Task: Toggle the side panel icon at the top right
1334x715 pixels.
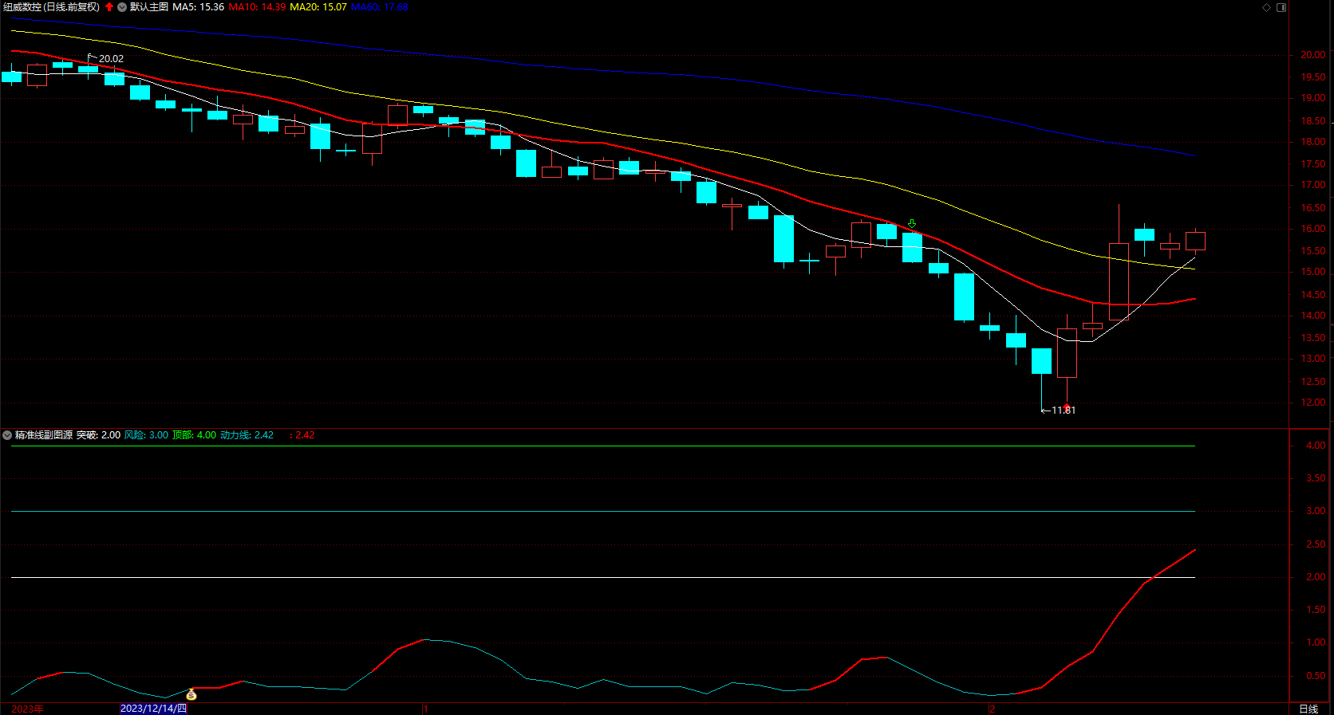Action: click(x=1281, y=7)
